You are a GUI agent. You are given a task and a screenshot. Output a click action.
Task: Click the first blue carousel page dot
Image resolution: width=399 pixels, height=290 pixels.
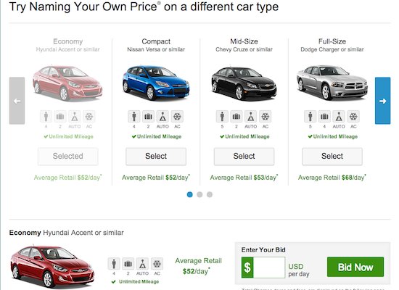point(189,194)
